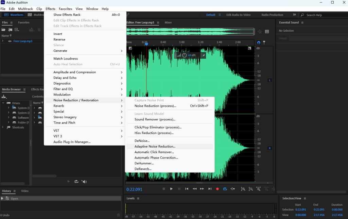Screen dimensions: 348x219
Task: Open the Time and Pitch submenu
Action: (85, 123)
